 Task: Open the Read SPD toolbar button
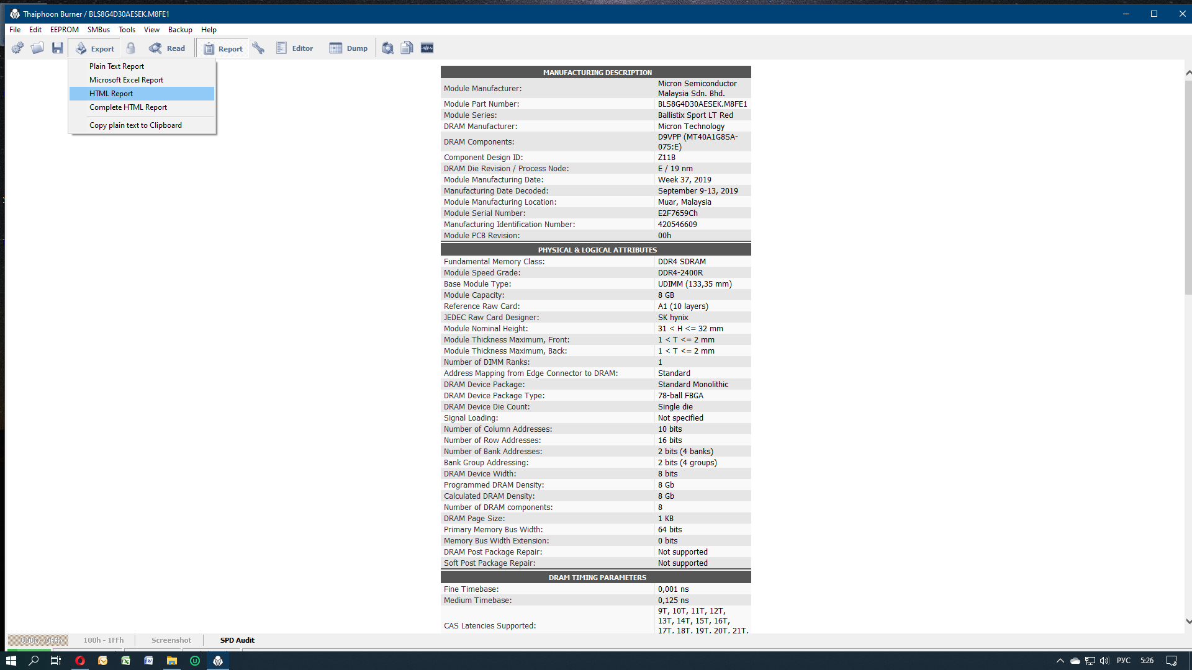coord(167,48)
